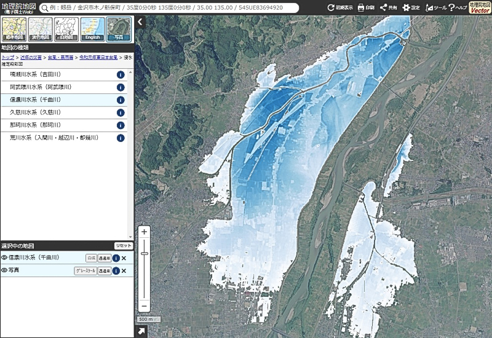492x338 pixels.
Task: Select 信濃川水系（千曲川）row in map types list
Action: tap(64, 100)
